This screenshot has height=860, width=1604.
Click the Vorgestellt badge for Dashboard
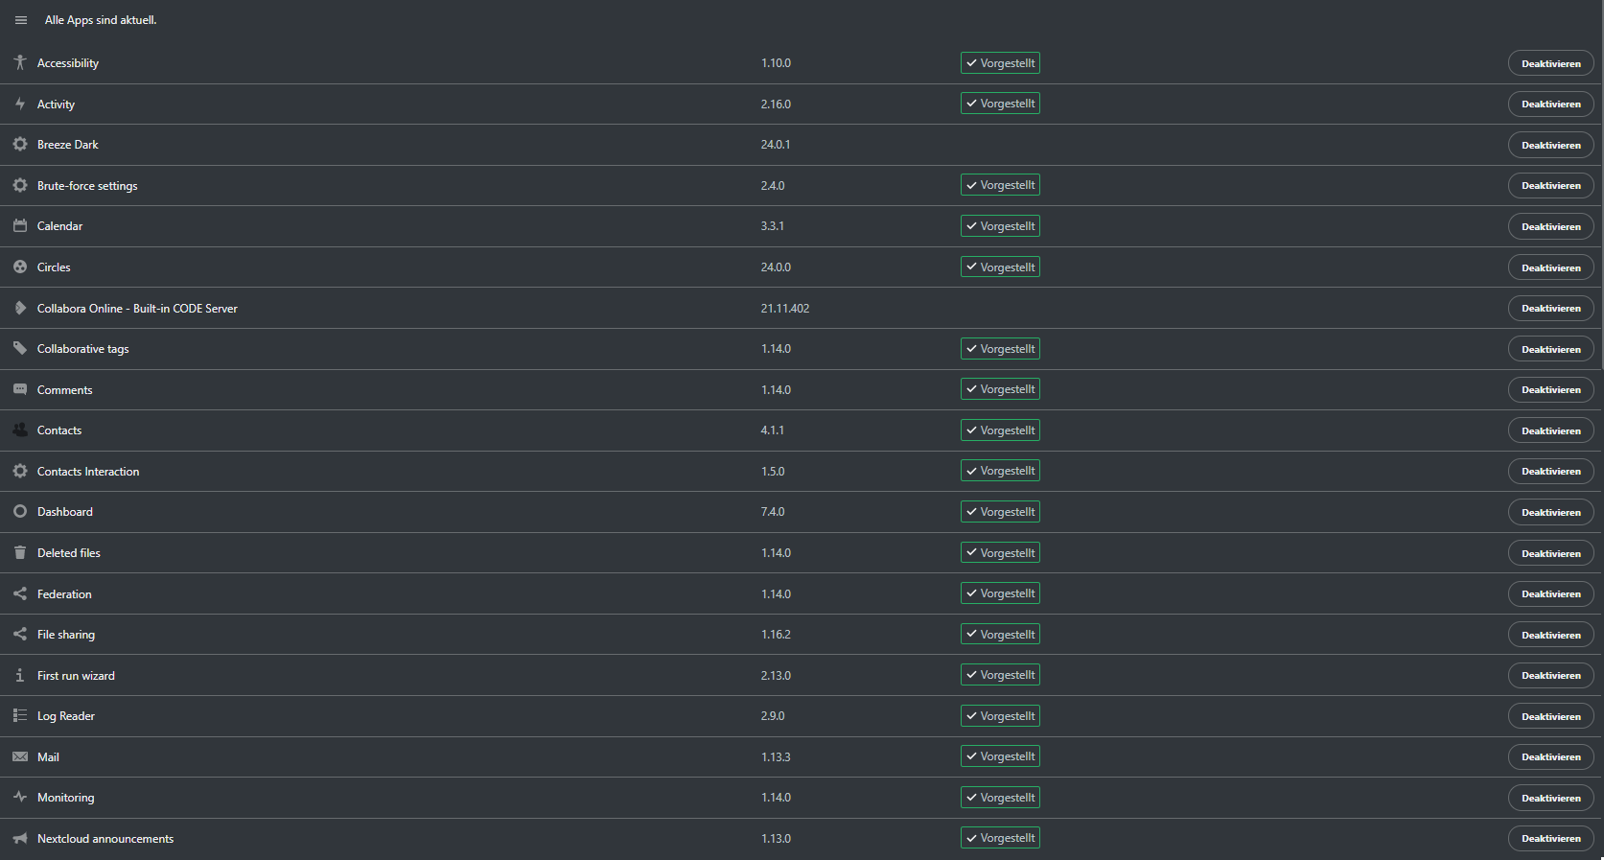coord(1000,512)
